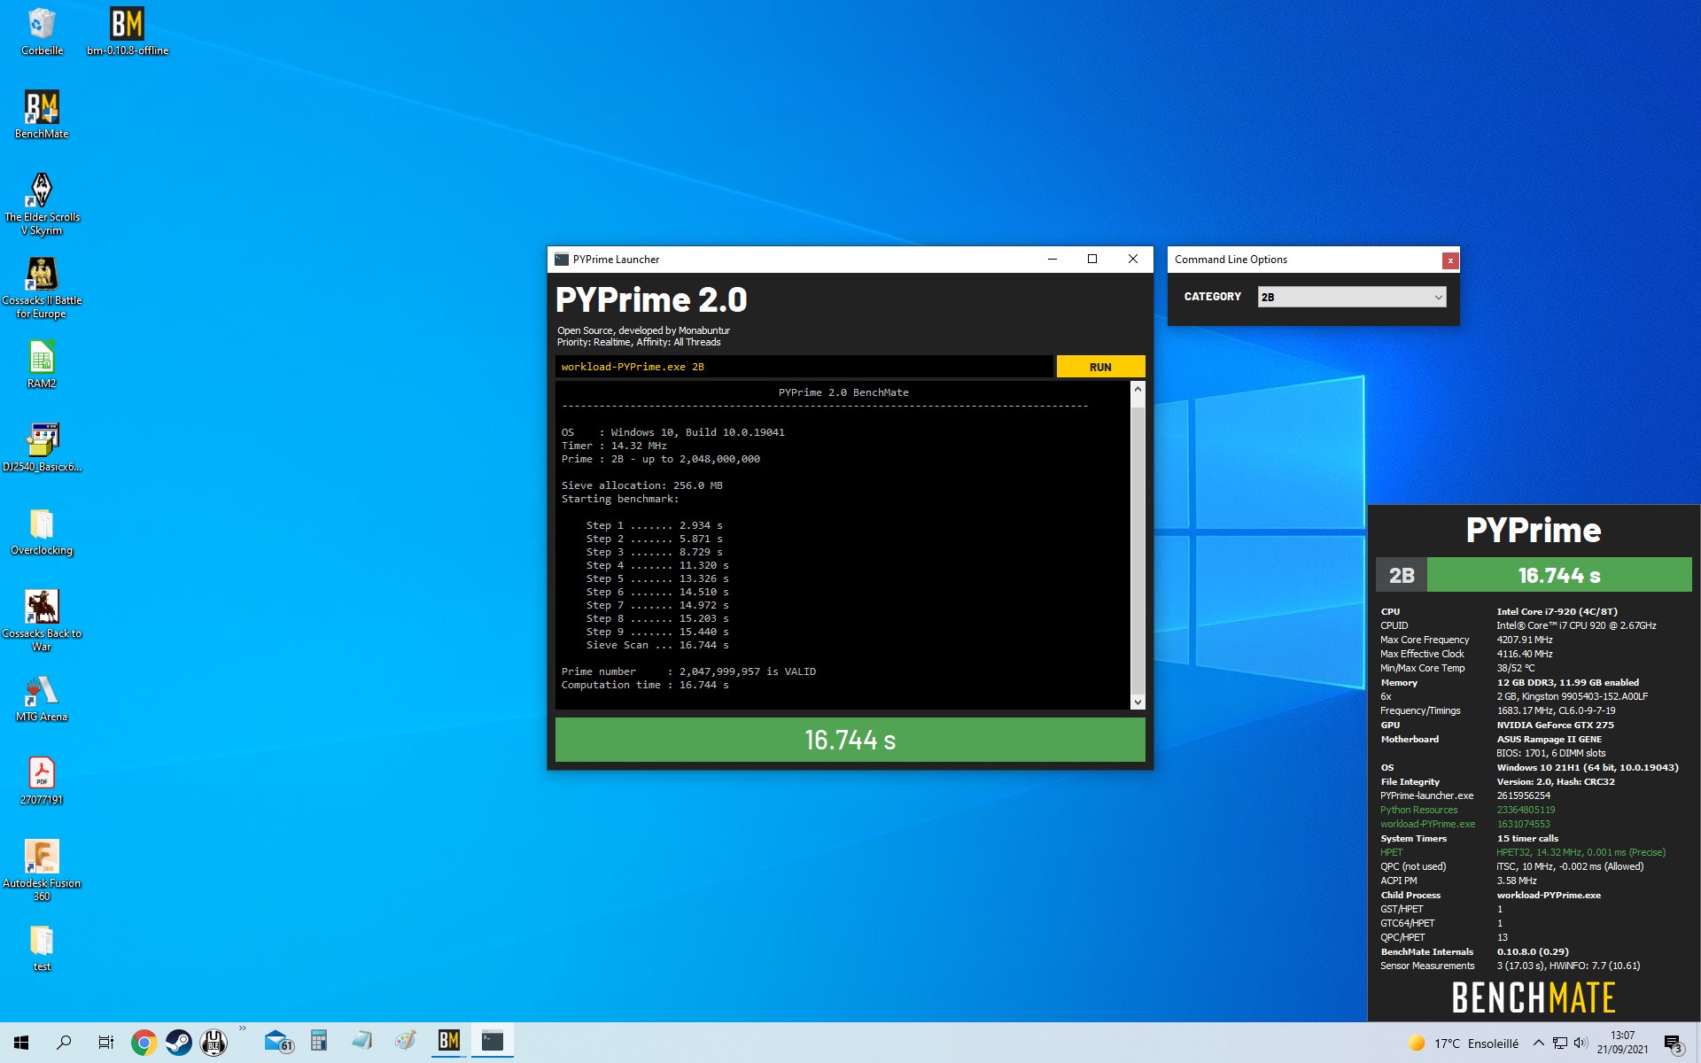This screenshot has width=1701, height=1063.
Task: Click 'NVIDIA GeForce GTX 275' GPU value
Action: click(1555, 725)
